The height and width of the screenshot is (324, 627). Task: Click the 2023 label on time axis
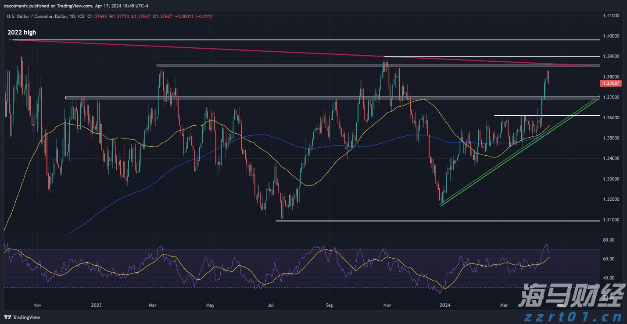pos(97,305)
